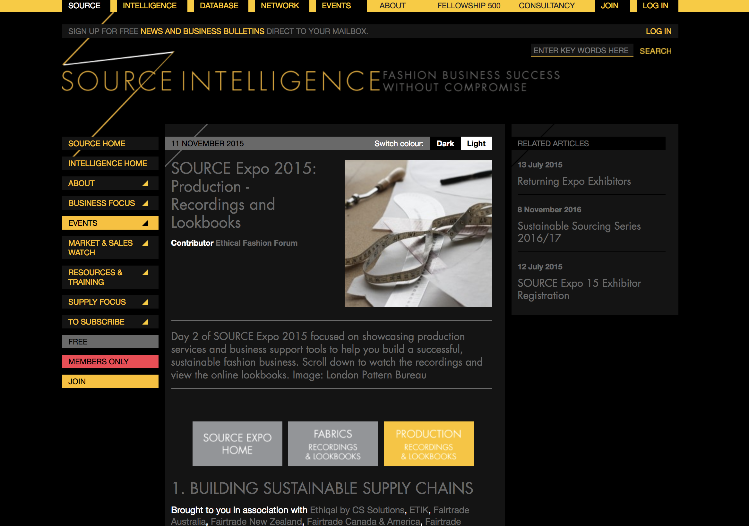Viewport: 749px width, 526px height.
Task: Open the Ethical Fashion Forum contributor link
Action: tap(256, 243)
